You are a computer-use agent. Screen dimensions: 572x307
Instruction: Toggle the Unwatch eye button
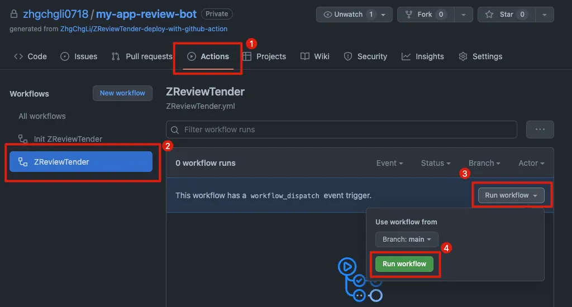coord(349,15)
